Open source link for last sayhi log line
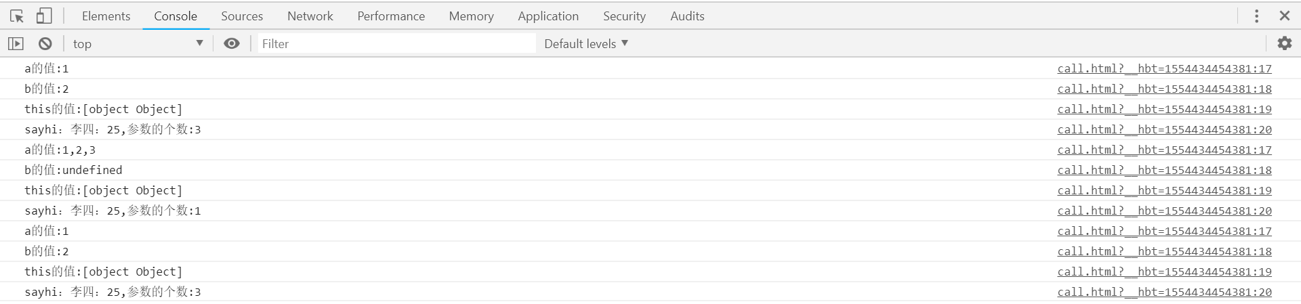This screenshot has height=304, width=1301. pyautogui.click(x=1164, y=292)
